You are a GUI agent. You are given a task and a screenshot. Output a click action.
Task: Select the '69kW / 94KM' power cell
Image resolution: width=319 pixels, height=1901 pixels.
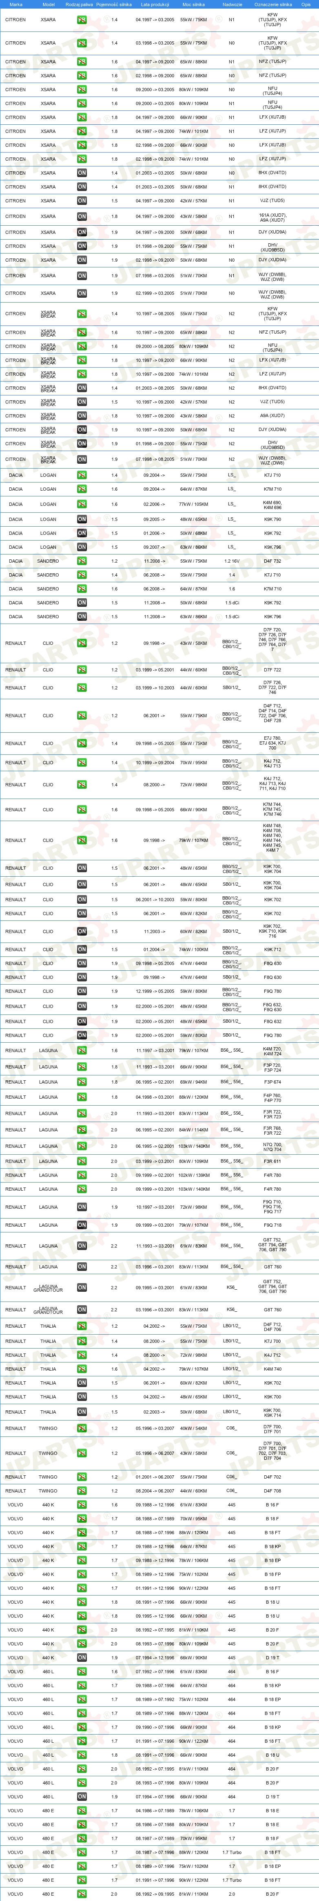[x=194, y=1083]
